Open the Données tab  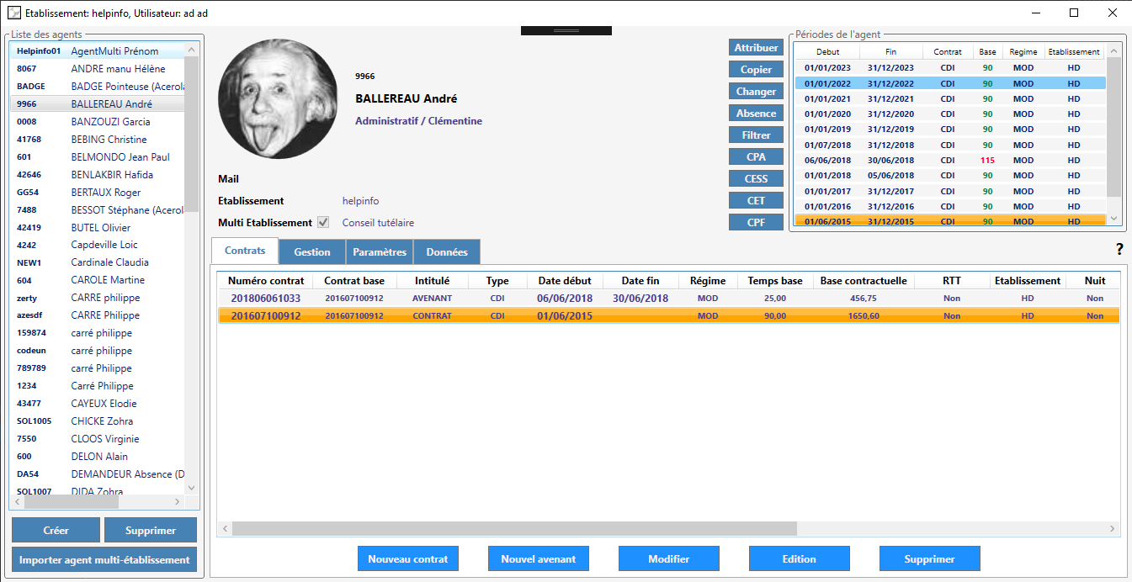(x=446, y=252)
